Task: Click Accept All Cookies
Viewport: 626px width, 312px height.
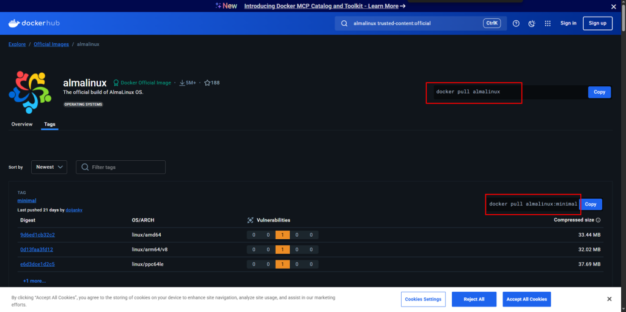Action: click(x=526, y=299)
